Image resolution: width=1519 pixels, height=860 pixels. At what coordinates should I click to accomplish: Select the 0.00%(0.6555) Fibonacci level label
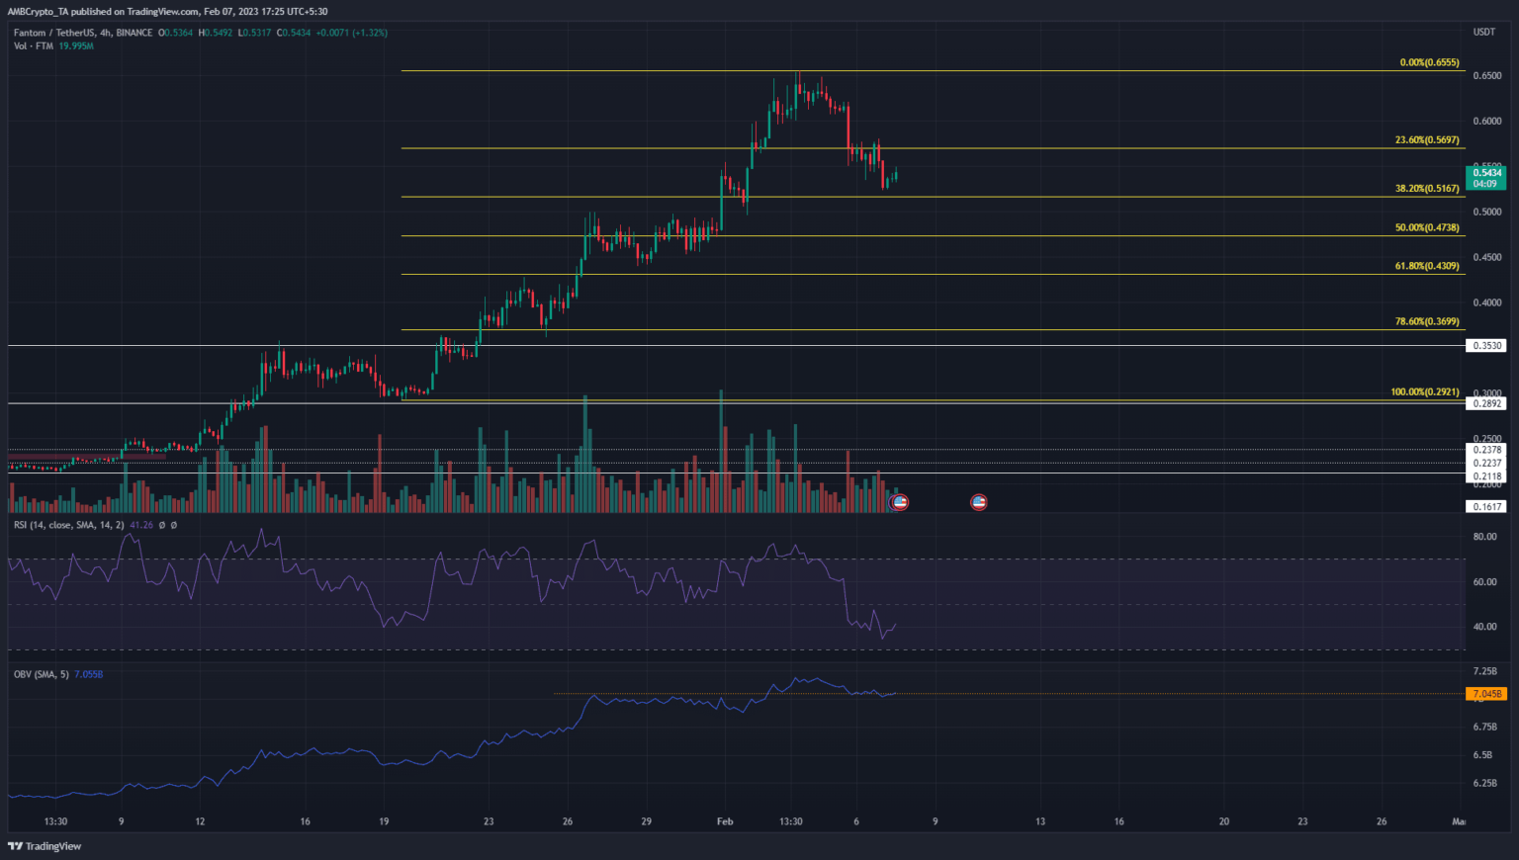pyautogui.click(x=1429, y=62)
